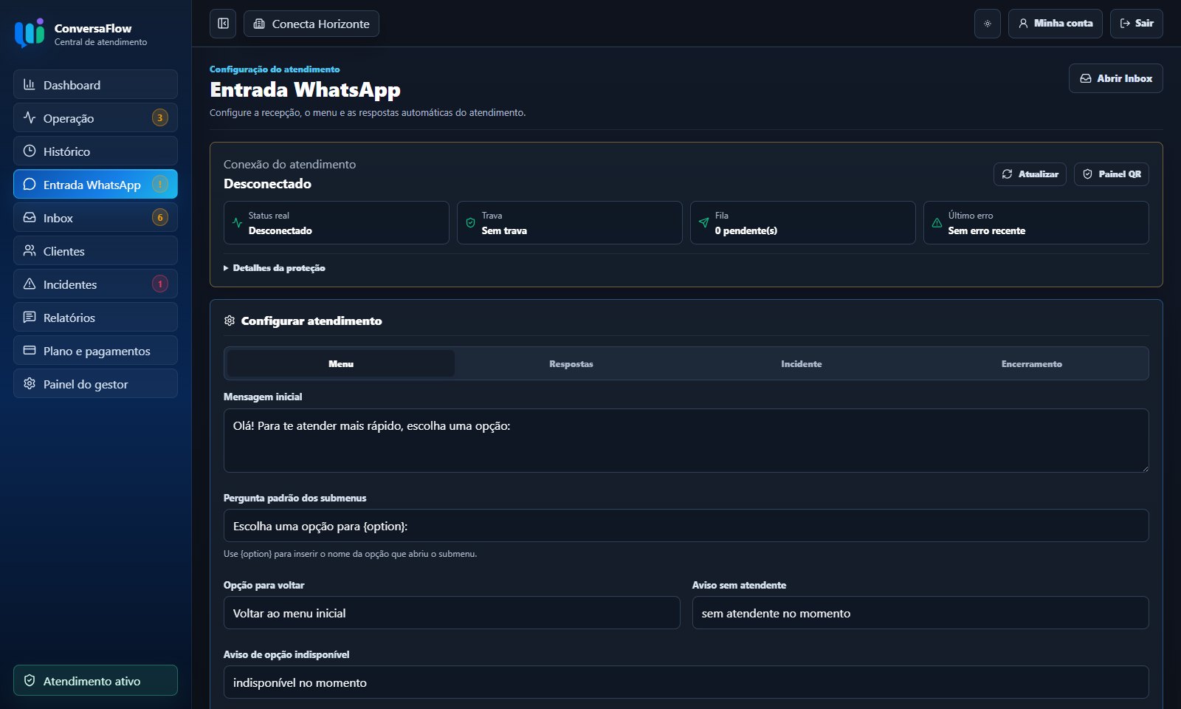Image resolution: width=1181 pixels, height=709 pixels.
Task: Click the Desconectado connection heading
Action: (x=267, y=184)
